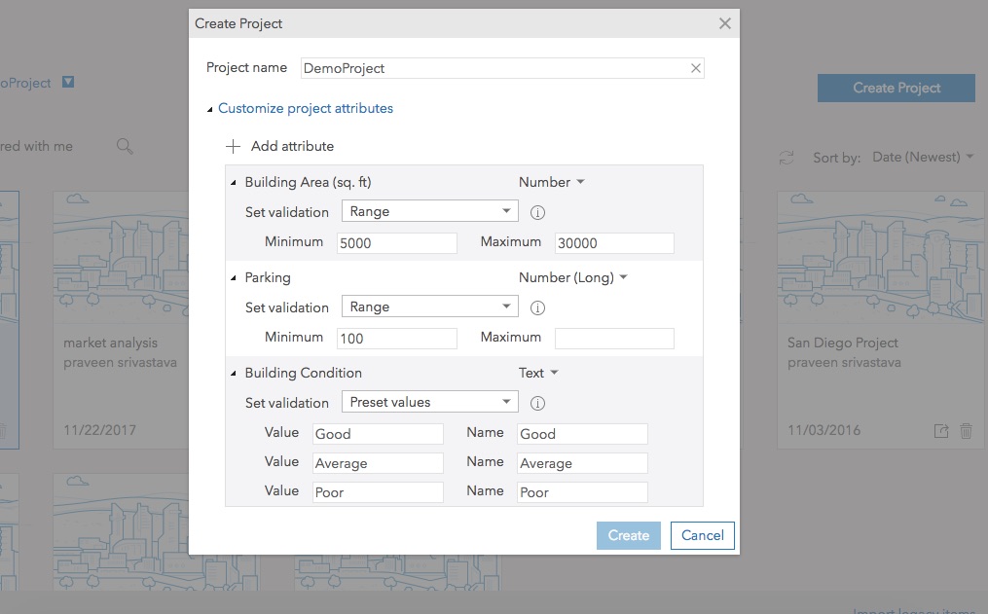Delete the San Diego Project via trash icon
Screen dimensions: 988x614
tap(966, 431)
